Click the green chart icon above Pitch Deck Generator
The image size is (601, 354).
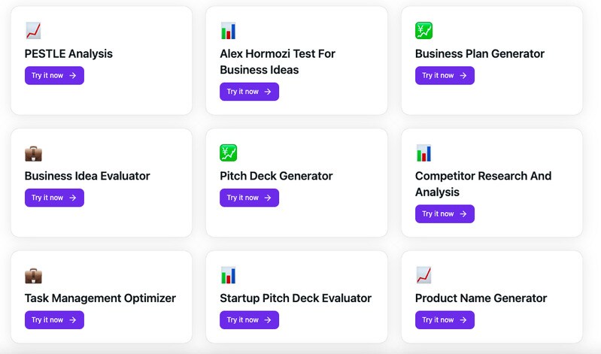click(x=229, y=153)
